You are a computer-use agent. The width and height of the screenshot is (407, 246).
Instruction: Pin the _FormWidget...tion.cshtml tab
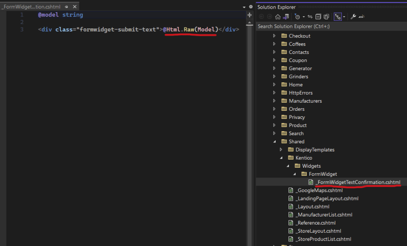click(67, 7)
